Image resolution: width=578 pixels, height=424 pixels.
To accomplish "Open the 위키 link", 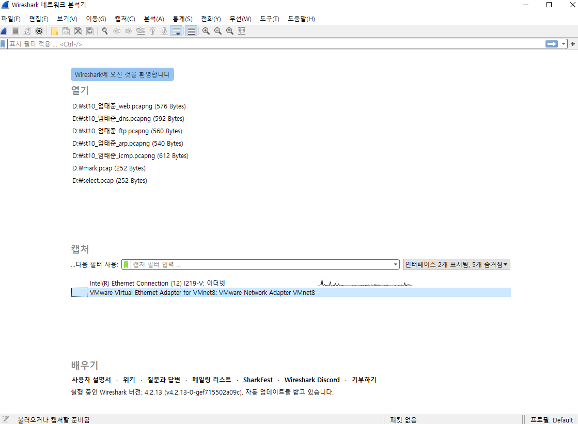I will click(x=129, y=380).
